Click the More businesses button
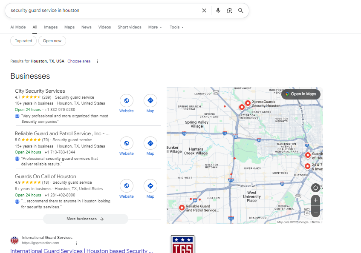The image size is (361, 253). (85, 219)
